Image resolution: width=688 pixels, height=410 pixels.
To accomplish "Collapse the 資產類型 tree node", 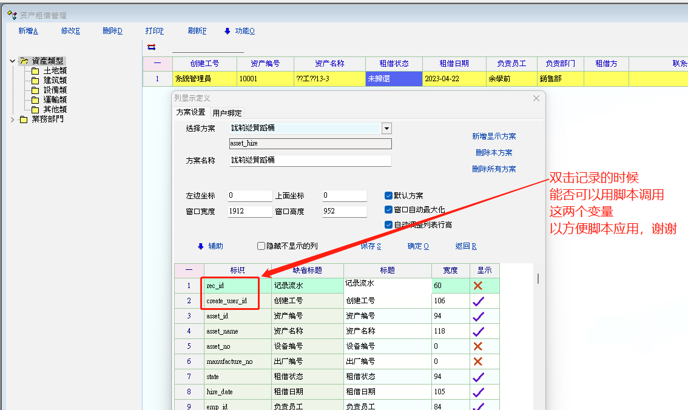I will pos(13,61).
